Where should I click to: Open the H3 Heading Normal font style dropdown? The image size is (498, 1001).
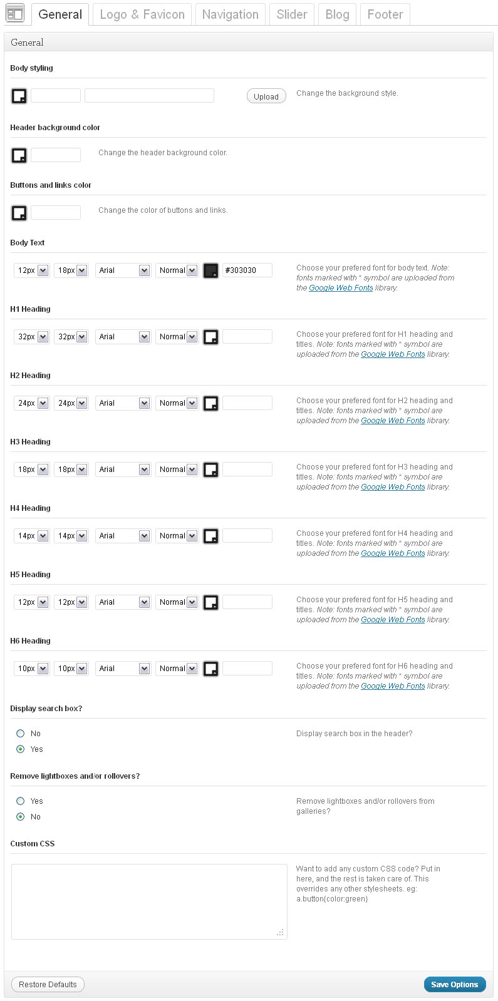point(177,470)
